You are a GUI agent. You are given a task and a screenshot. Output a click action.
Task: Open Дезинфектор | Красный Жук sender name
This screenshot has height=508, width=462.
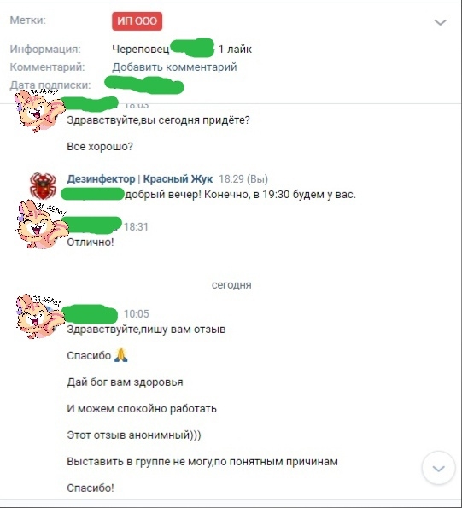tap(140, 178)
